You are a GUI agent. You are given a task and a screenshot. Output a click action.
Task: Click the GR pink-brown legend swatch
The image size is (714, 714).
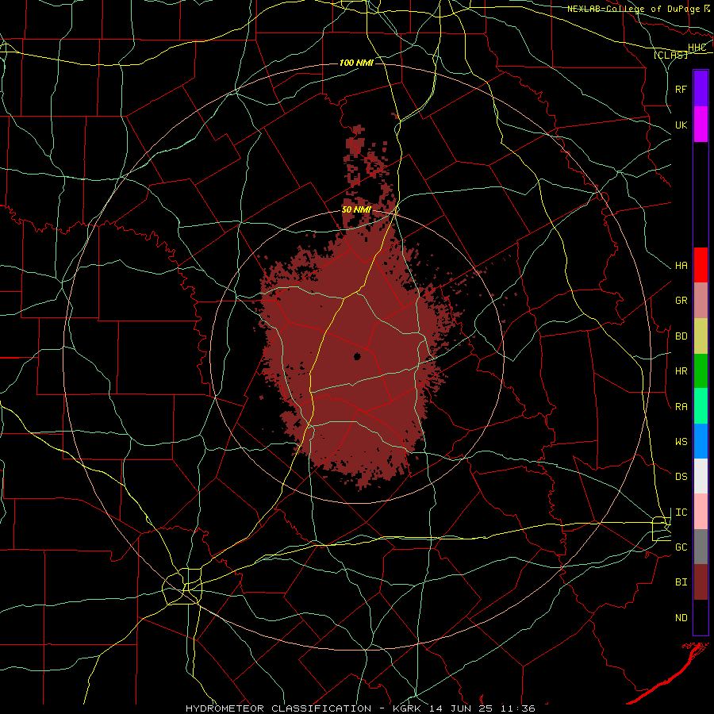pos(701,300)
